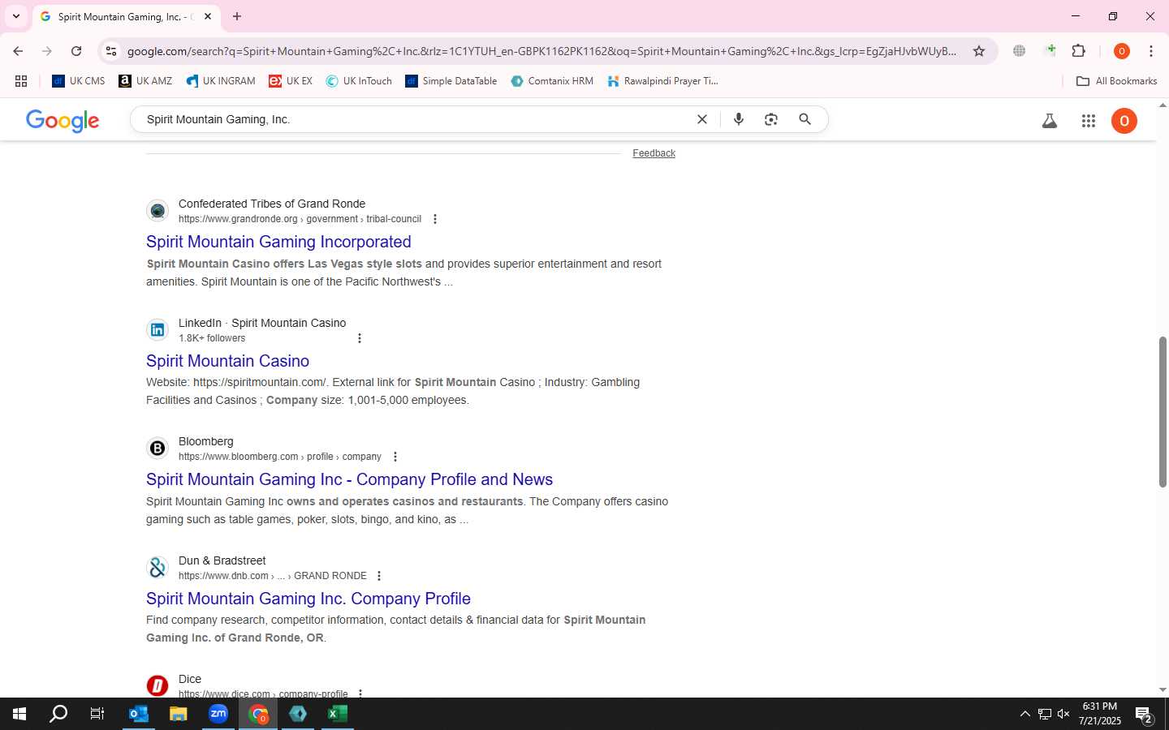The image size is (1169, 730).
Task: Show hidden system tray icons
Action: [x=1024, y=714]
